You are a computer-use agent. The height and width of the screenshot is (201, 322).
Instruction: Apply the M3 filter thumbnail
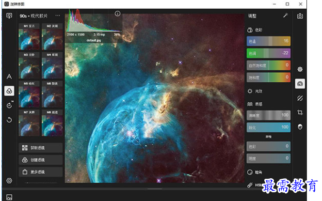pos(29,66)
